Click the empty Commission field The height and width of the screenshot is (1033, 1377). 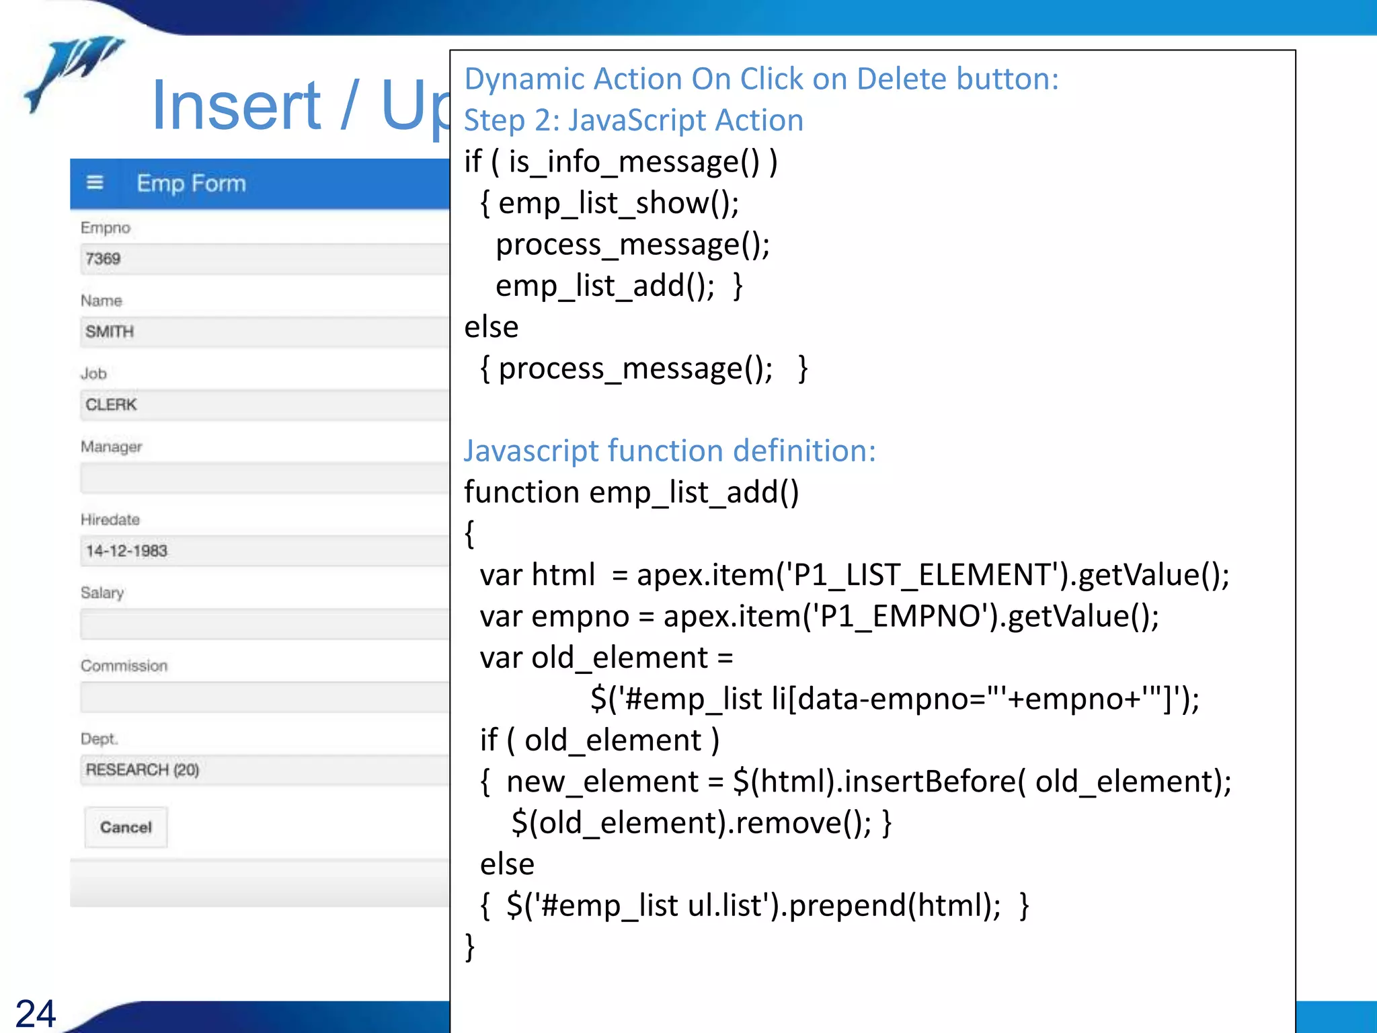(x=264, y=697)
